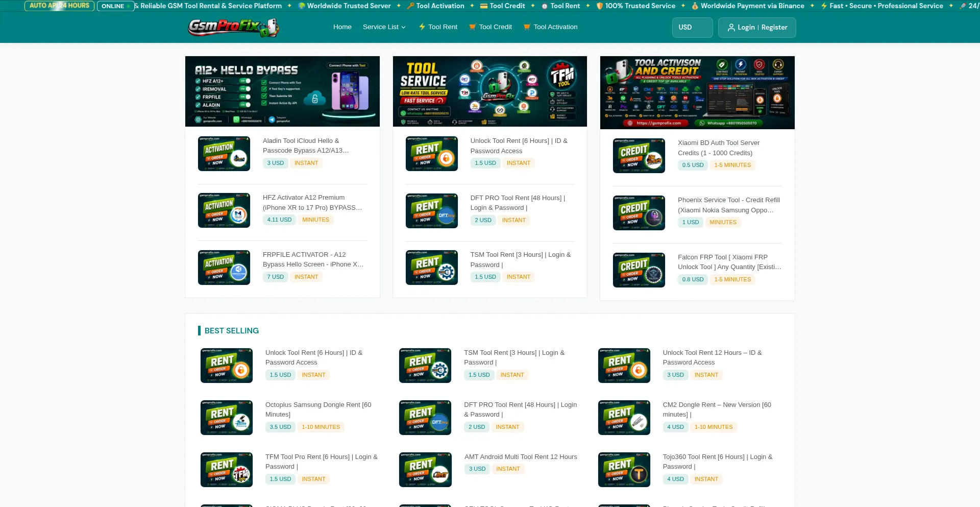
Task: Click the Tool Service banner
Action: click(x=490, y=91)
